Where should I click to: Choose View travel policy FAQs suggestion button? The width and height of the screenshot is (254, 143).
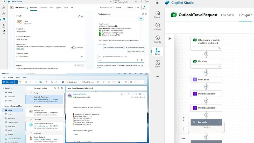(x=136, y=52)
